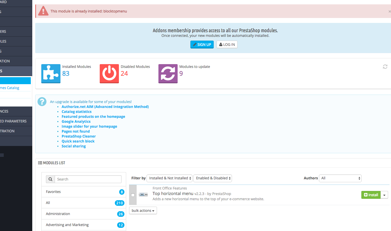Click the magnifier icon beside the Search field

50,179
